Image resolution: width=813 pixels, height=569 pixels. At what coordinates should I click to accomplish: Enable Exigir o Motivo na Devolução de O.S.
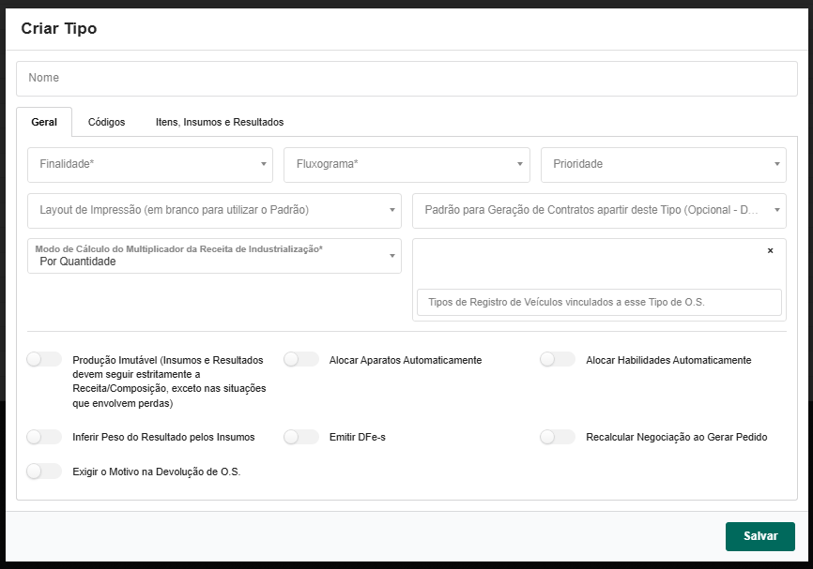pyautogui.click(x=44, y=472)
